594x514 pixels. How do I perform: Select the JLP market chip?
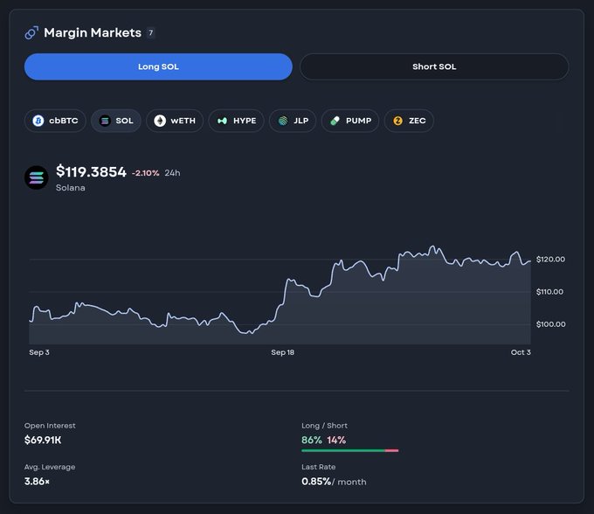pyautogui.click(x=293, y=121)
